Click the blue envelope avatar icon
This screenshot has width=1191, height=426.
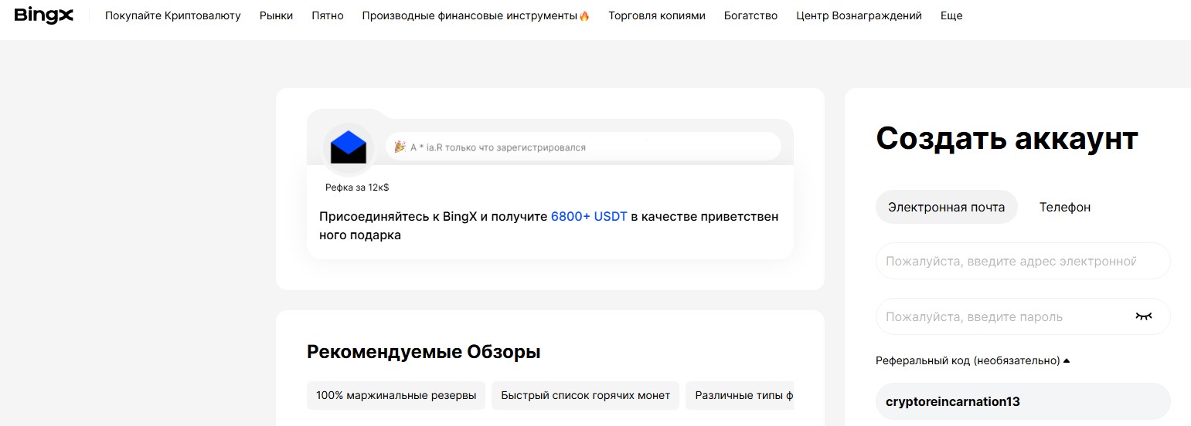[349, 147]
